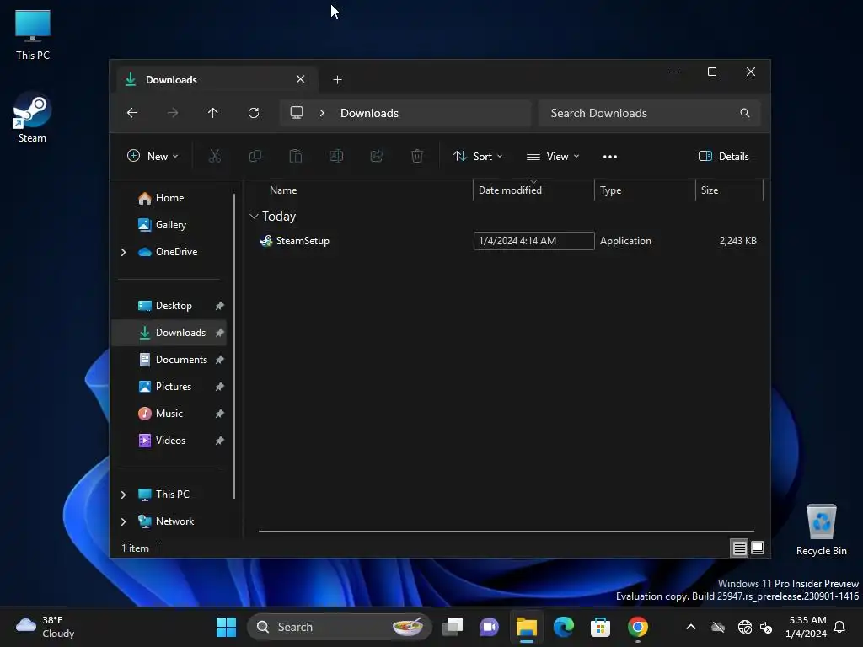The image size is (863, 647).
Task: Select Downloads in the sidebar
Action: point(169,333)
